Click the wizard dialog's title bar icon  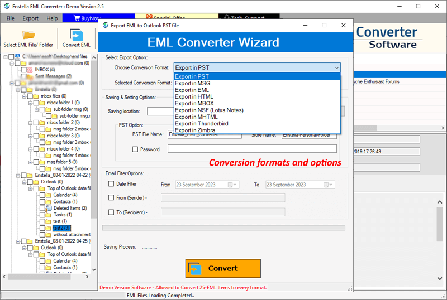pyautogui.click(x=104, y=26)
